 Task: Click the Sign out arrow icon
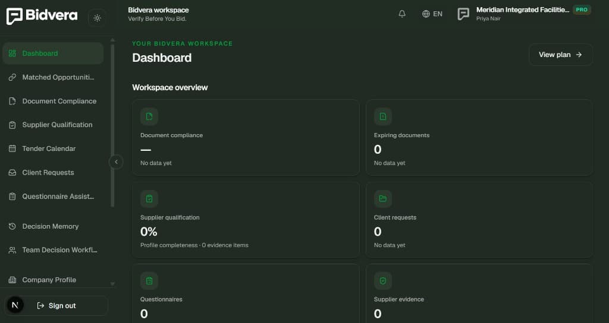pyautogui.click(x=40, y=306)
